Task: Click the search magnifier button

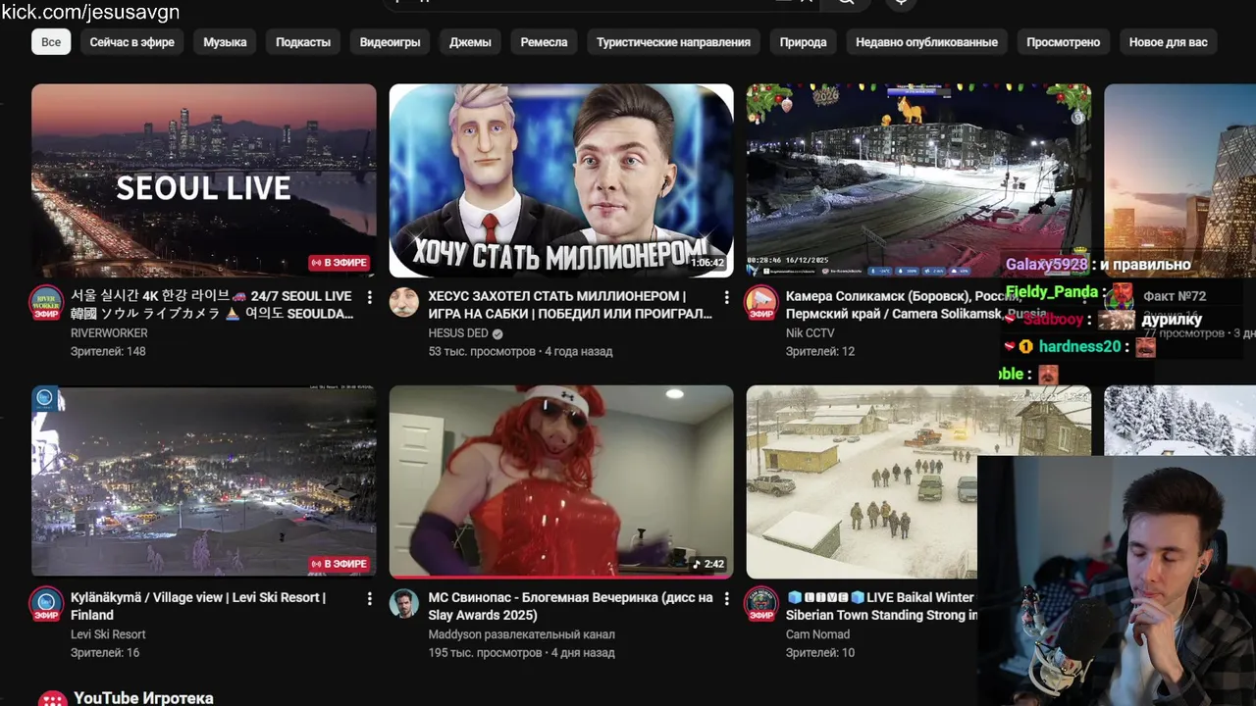Action: pos(845,3)
